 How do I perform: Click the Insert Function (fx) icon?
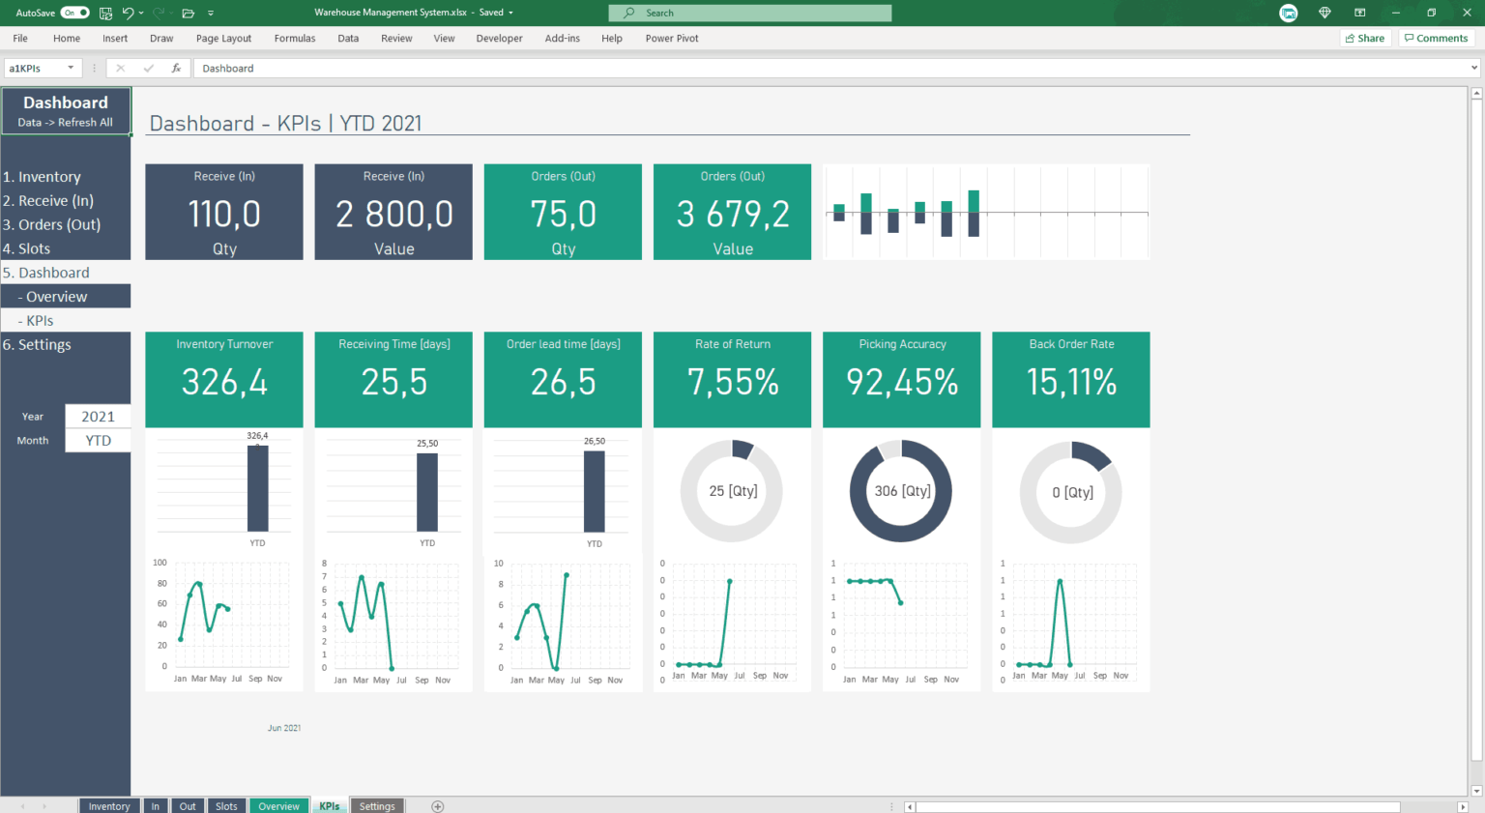[175, 68]
